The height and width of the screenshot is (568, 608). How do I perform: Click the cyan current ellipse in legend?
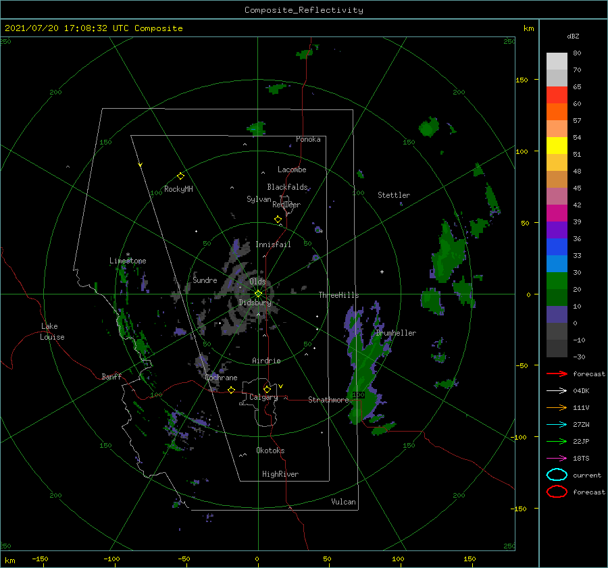pyautogui.click(x=557, y=475)
